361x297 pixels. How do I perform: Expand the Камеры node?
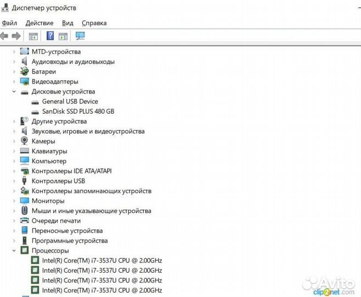tap(14, 141)
